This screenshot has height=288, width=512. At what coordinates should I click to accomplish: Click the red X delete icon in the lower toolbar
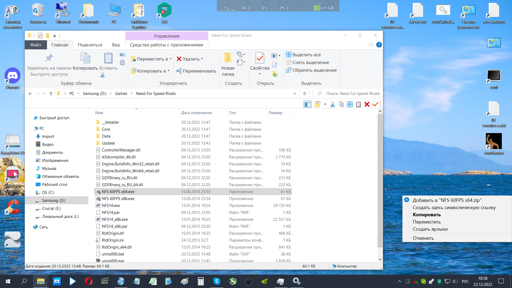[x=367, y=105]
